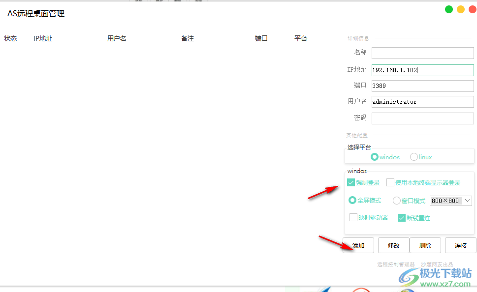The height and width of the screenshot is (292, 477).
Task: Toggle the 断线重连 checkbox
Action: (402, 218)
